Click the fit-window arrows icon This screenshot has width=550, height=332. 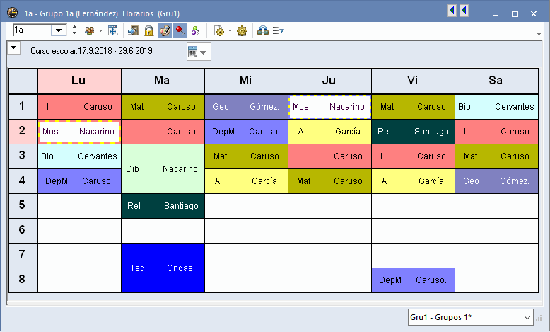coord(112,31)
